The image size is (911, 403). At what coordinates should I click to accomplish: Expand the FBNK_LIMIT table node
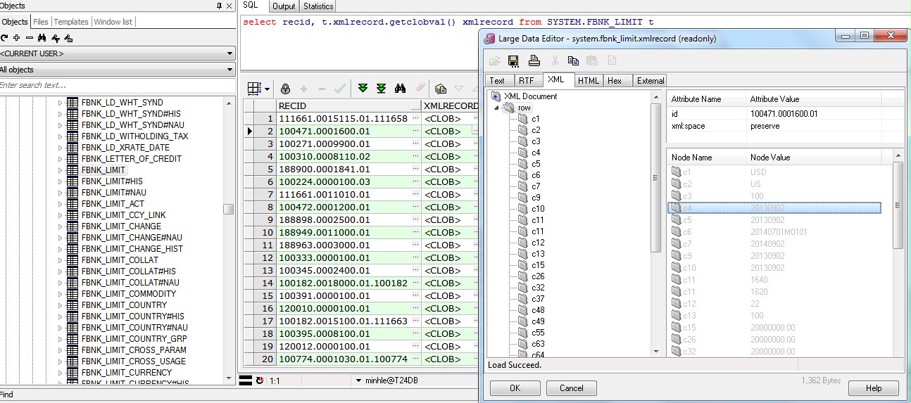pyautogui.click(x=60, y=170)
